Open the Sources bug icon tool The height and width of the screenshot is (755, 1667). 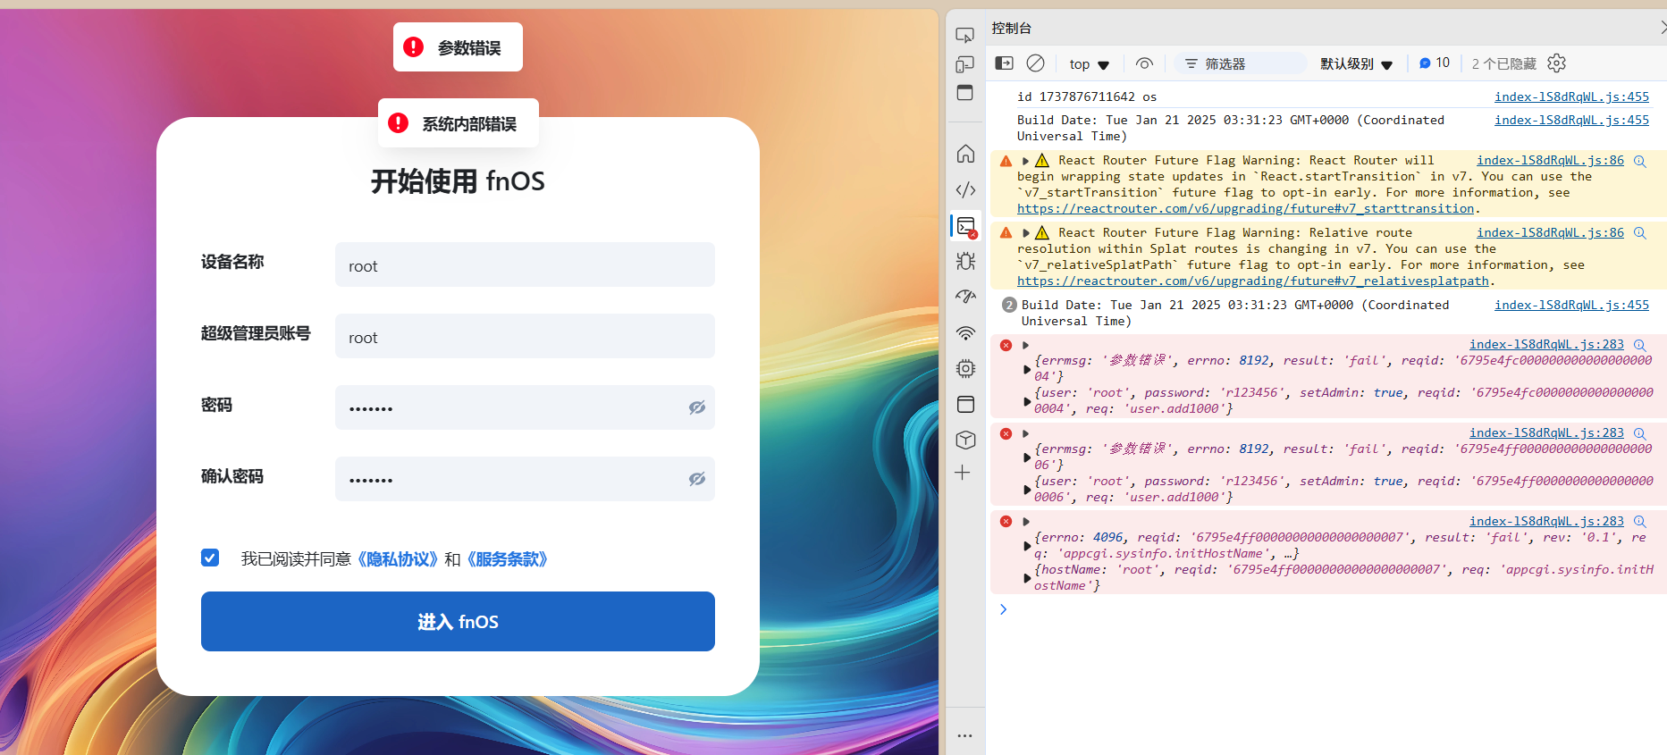tap(965, 261)
